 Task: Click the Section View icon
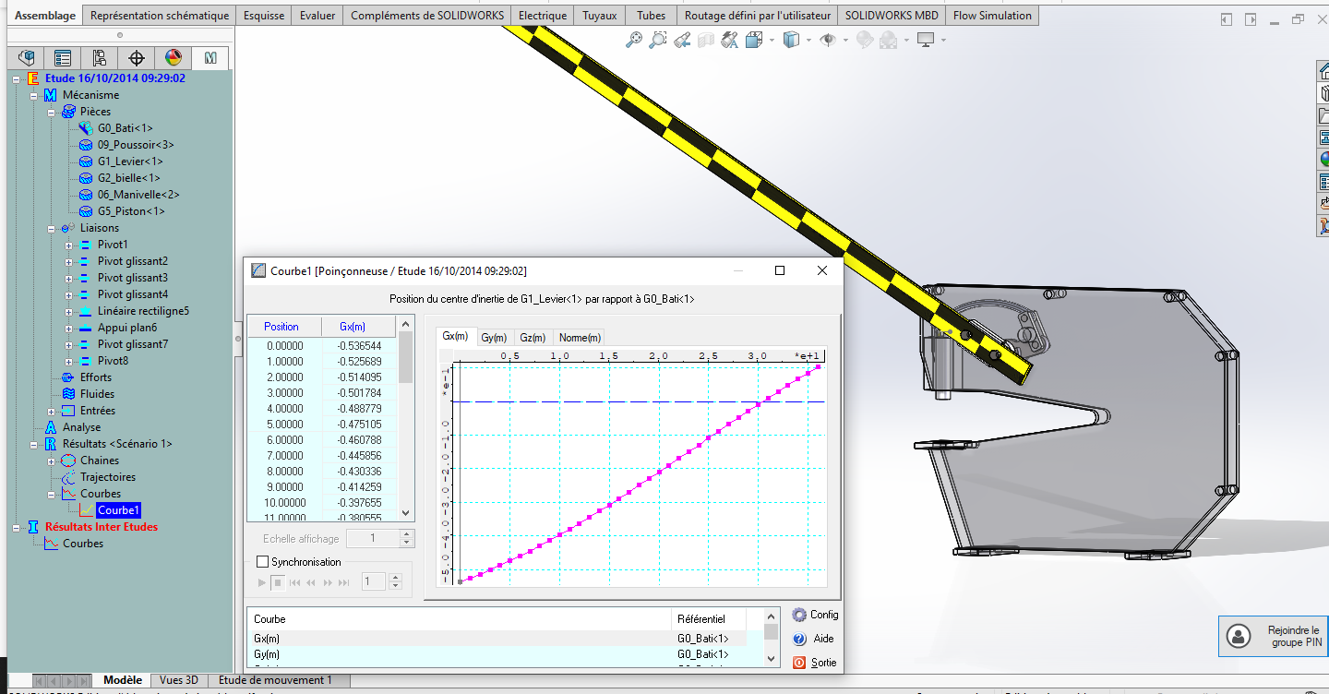click(706, 40)
